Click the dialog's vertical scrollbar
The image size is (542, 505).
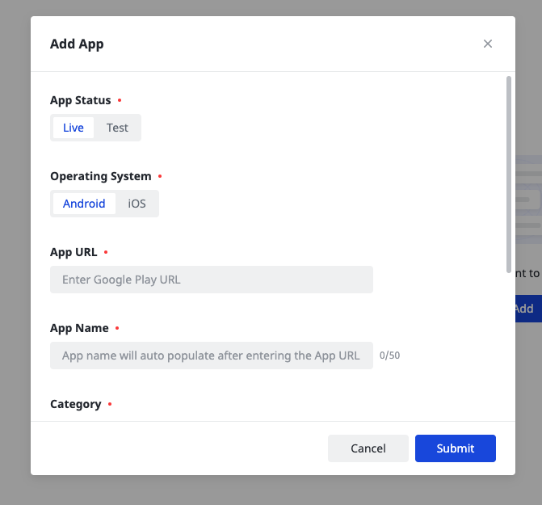click(508, 174)
